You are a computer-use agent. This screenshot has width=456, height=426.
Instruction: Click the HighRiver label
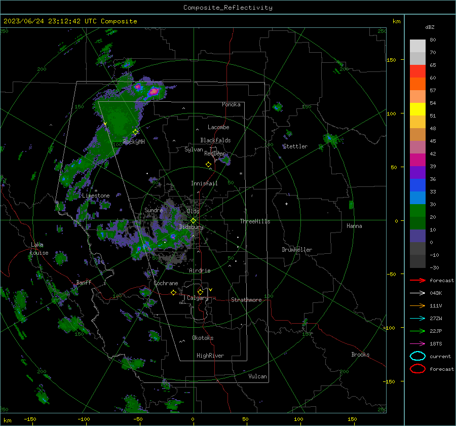click(210, 356)
